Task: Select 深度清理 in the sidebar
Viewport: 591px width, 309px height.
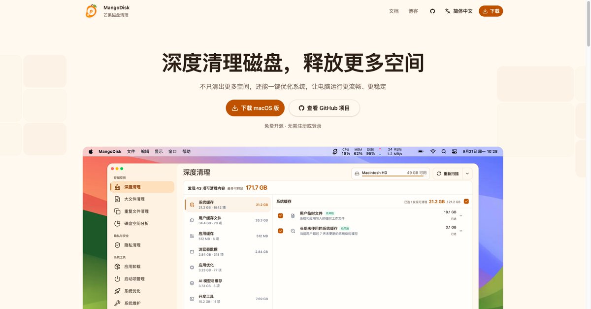Action: point(142,187)
